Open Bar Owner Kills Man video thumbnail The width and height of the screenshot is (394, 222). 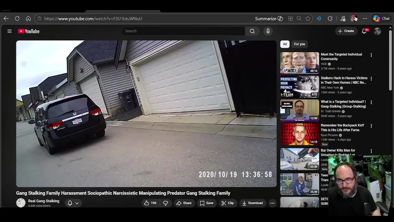pyautogui.click(x=300, y=159)
